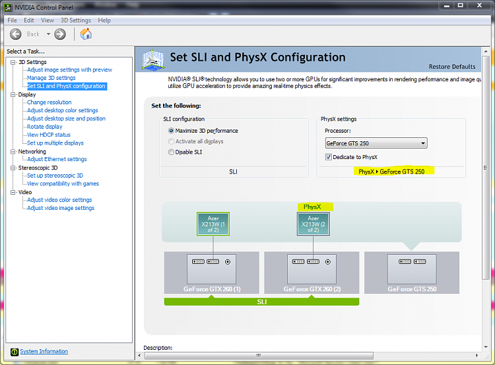The width and height of the screenshot is (495, 365).
Task: Open the Edit menu
Action: point(29,20)
